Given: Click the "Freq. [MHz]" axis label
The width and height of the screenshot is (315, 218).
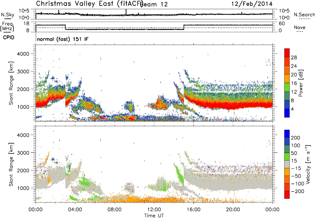Looking at the screenshot, I should [x=7, y=26].
